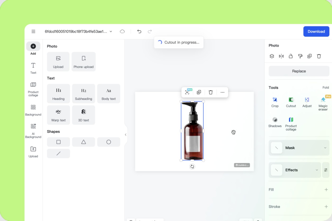Open Effects settings sliders icon
Image resolution: width=332 pixels, height=221 pixels.
pyautogui.click(x=326, y=170)
